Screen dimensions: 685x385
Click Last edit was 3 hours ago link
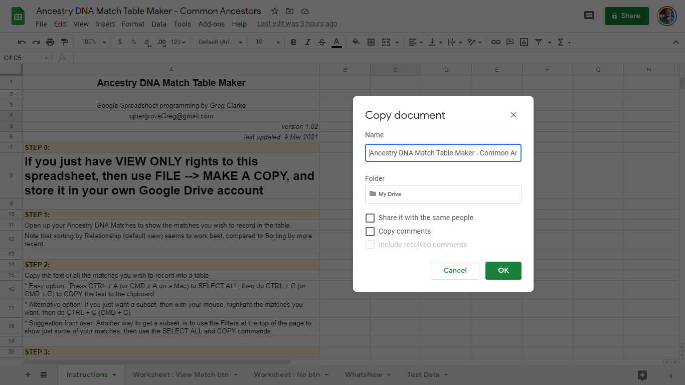[297, 24]
